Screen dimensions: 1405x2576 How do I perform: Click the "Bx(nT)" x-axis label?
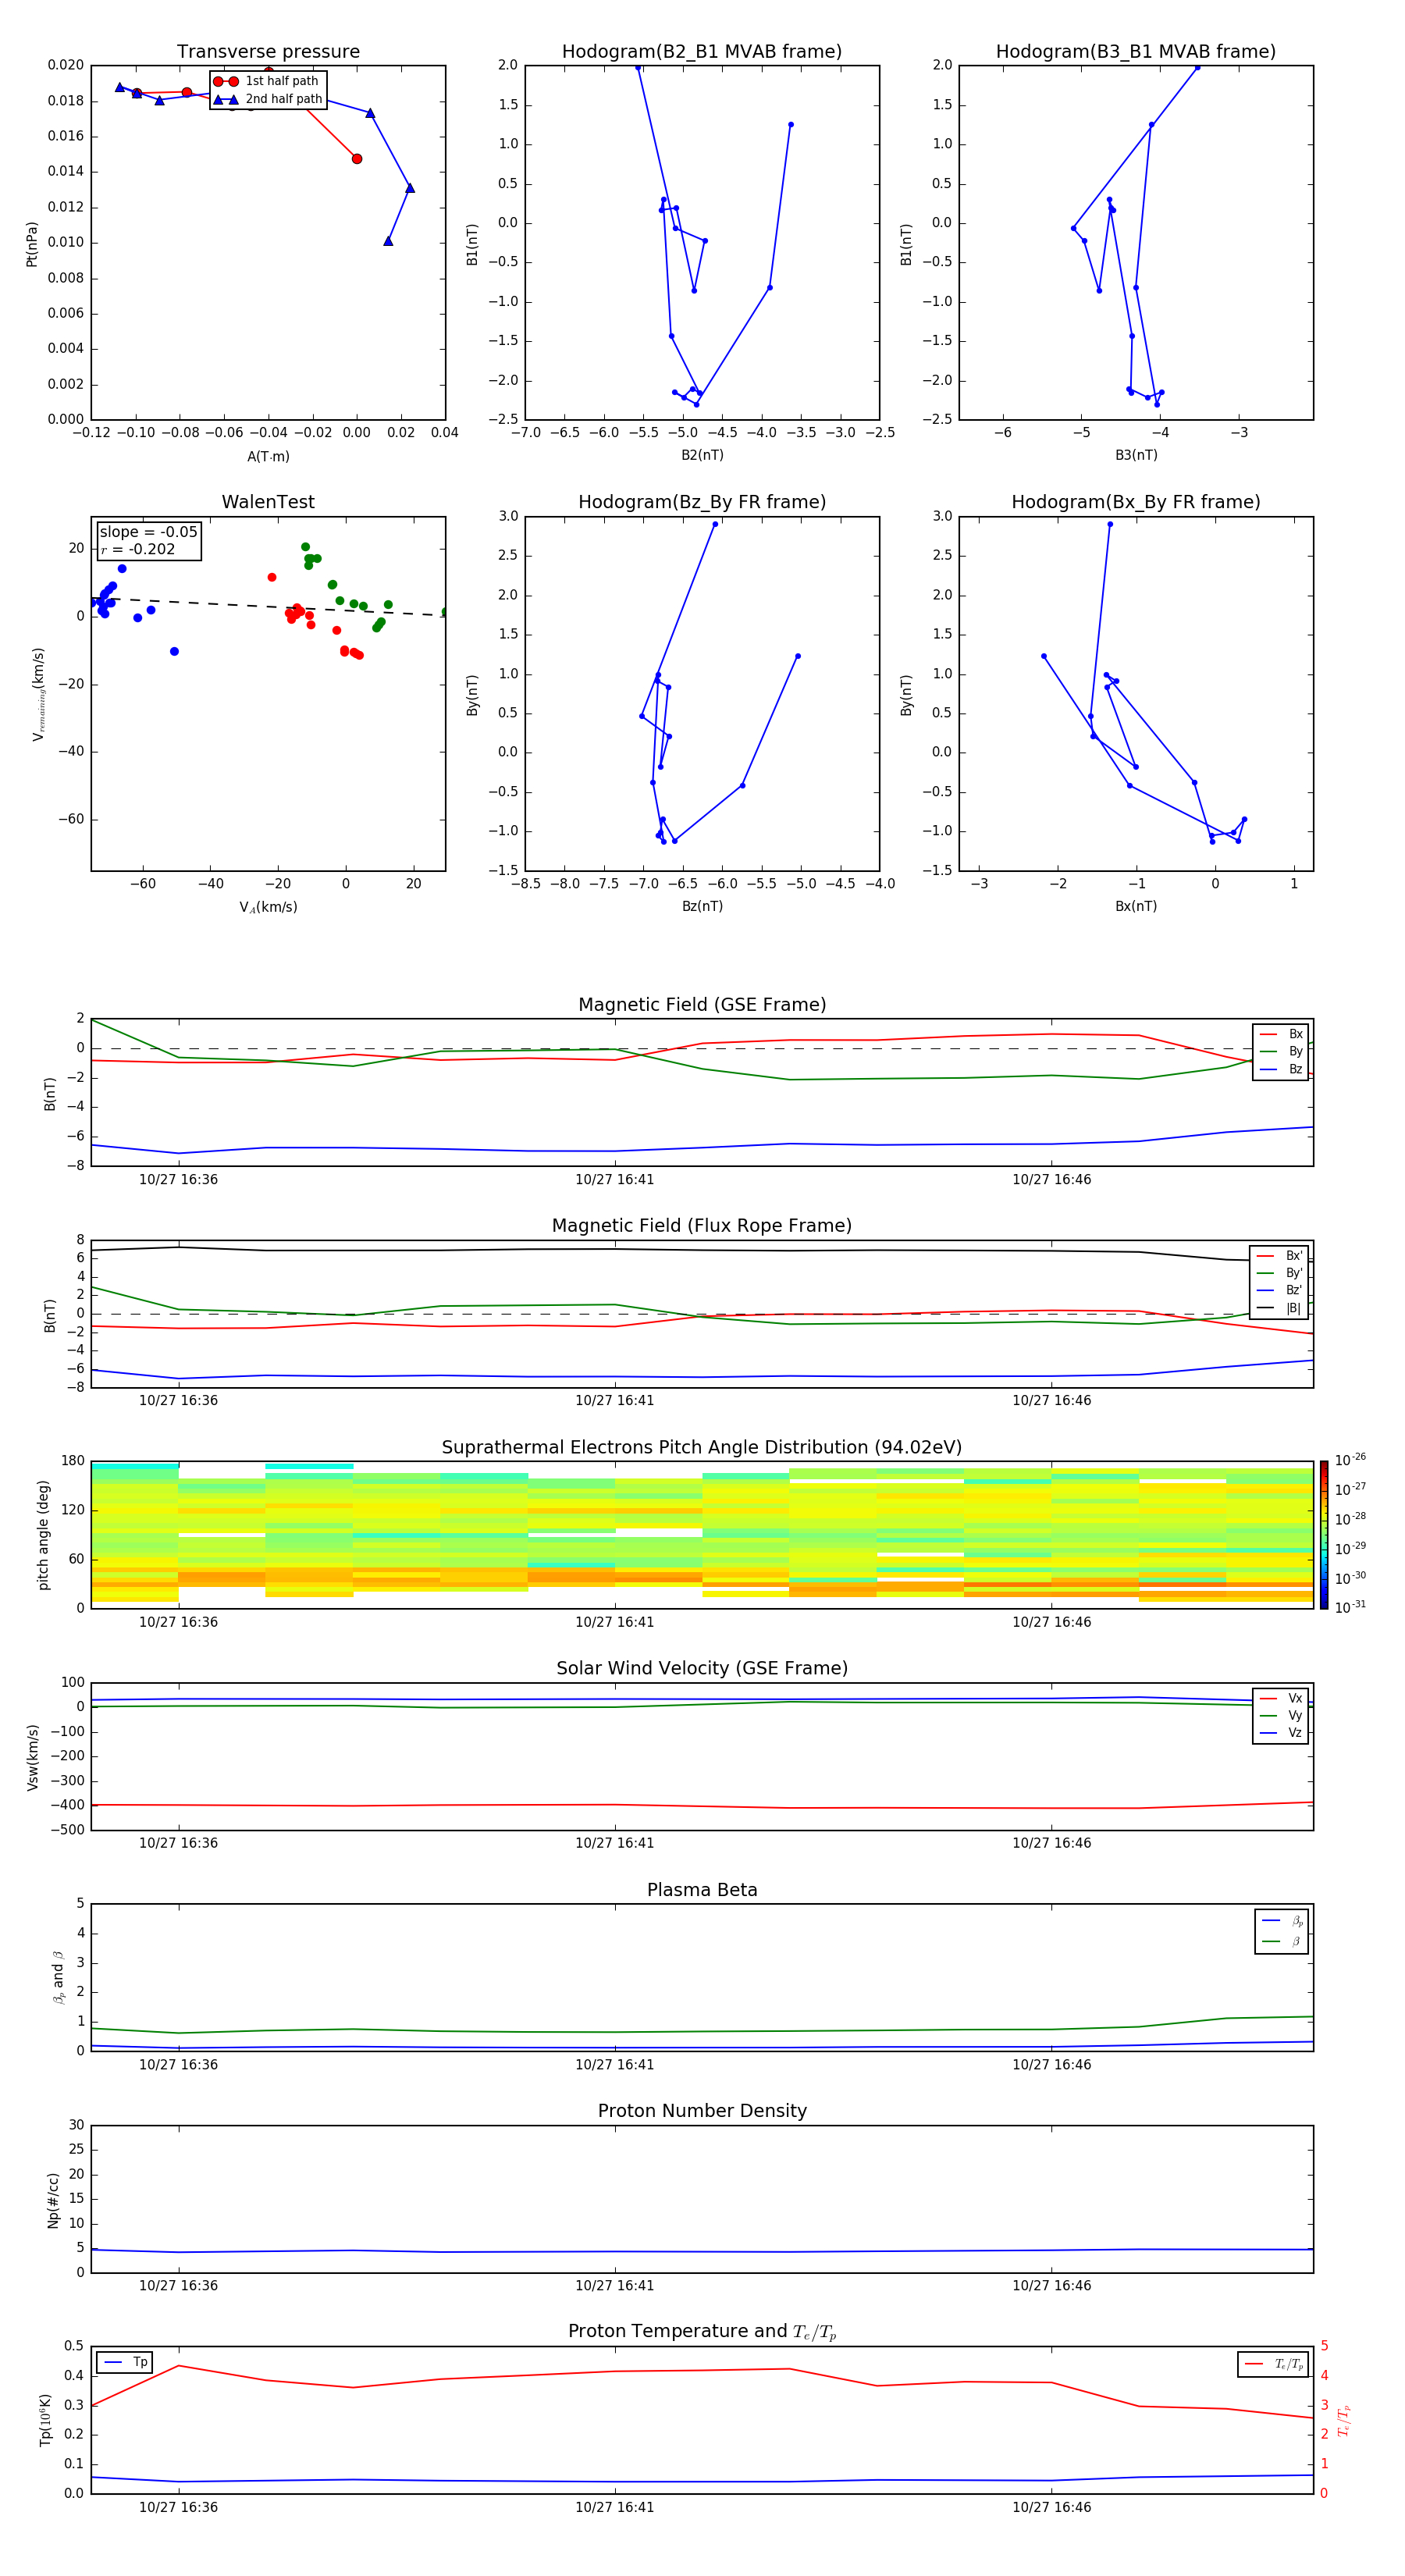(x=1136, y=907)
